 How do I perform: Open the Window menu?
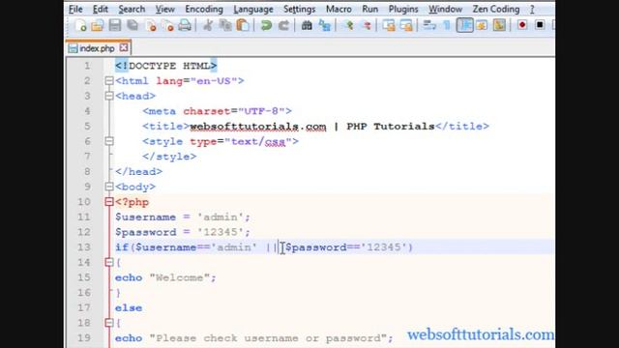tap(445, 9)
